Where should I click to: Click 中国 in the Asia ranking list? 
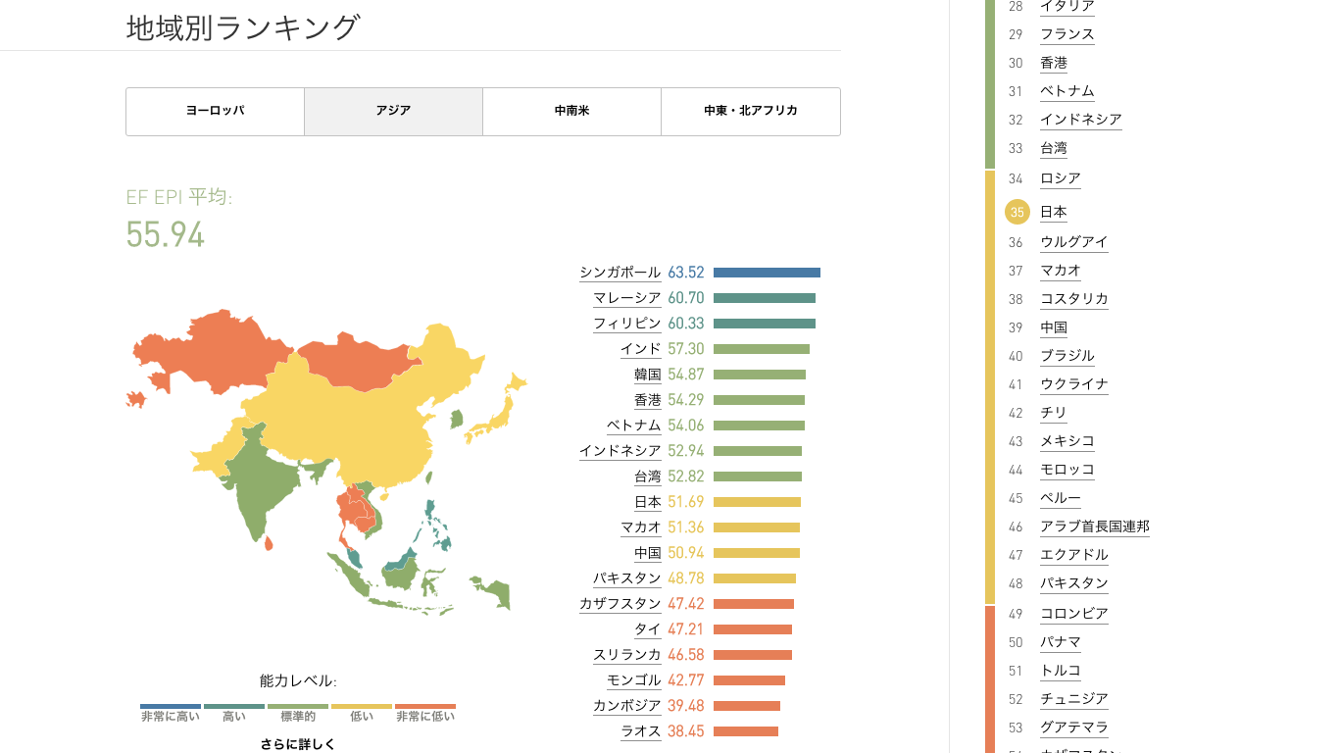coord(648,553)
